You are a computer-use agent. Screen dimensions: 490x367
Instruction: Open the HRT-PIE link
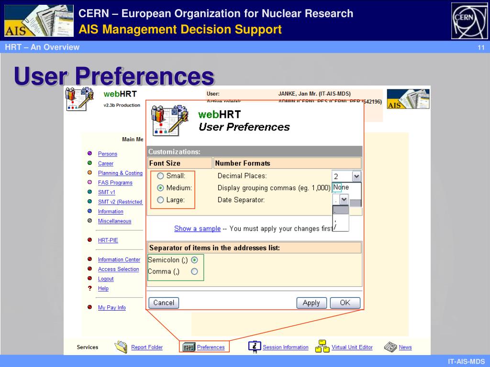point(108,240)
